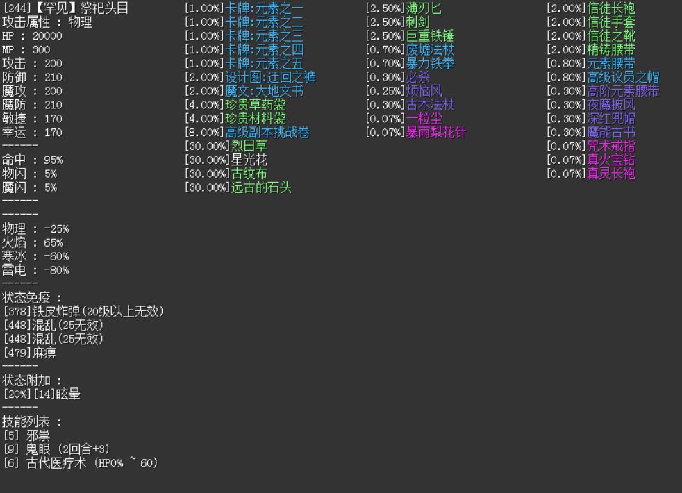Click the 魔闪 : 5% line
The image size is (682, 493).
30,187
